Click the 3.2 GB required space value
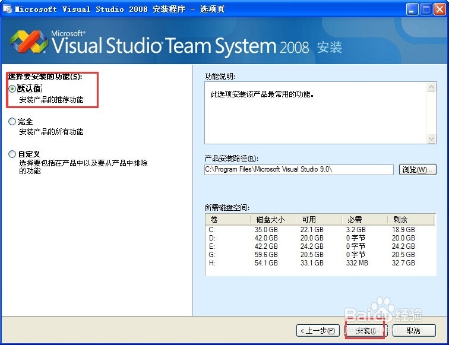Screen dimensions: 449x345 (356, 230)
